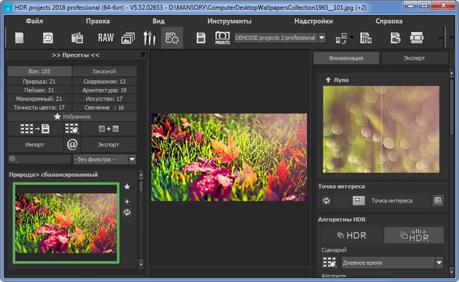The height and width of the screenshot is (282, 459).
Task: Enable the ultra HDR algorithm
Action: point(415,235)
